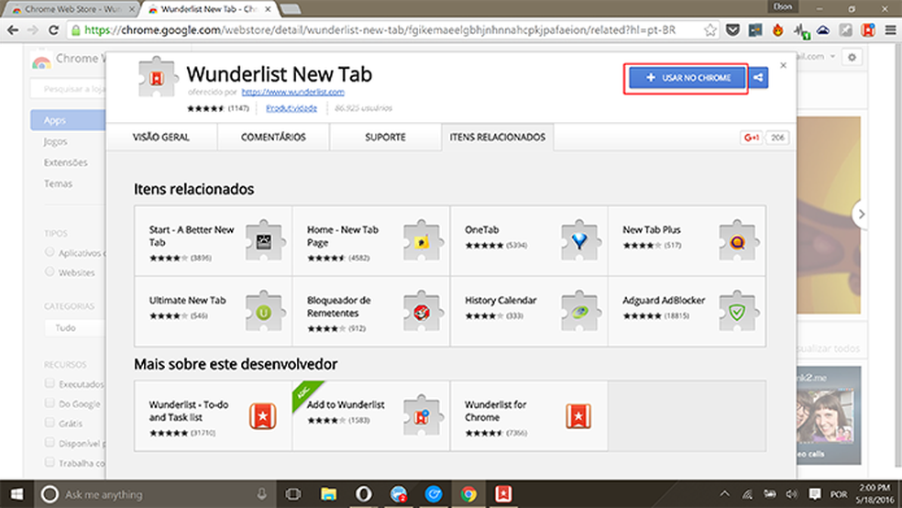
Task: Switch to the Comentários tab
Action: [273, 137]
